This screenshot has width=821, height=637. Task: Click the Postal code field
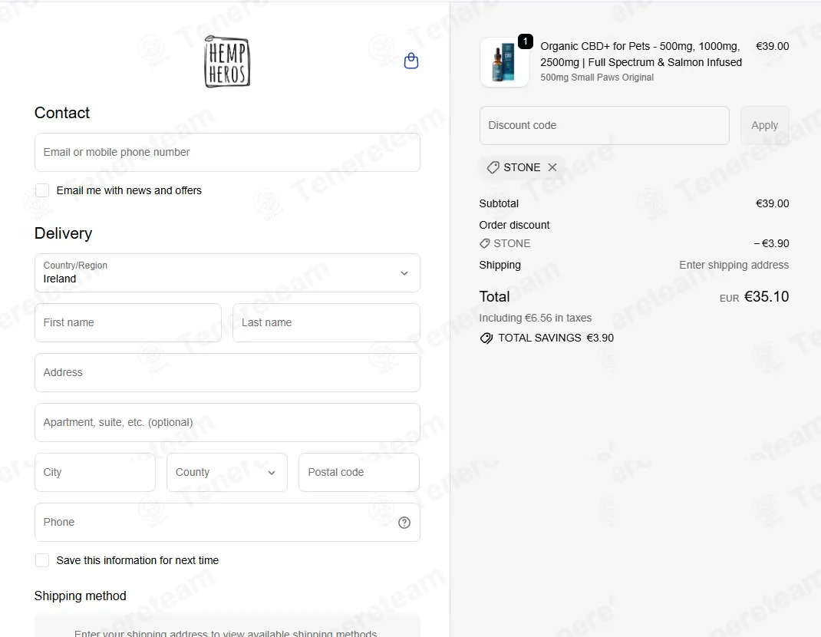358,473
